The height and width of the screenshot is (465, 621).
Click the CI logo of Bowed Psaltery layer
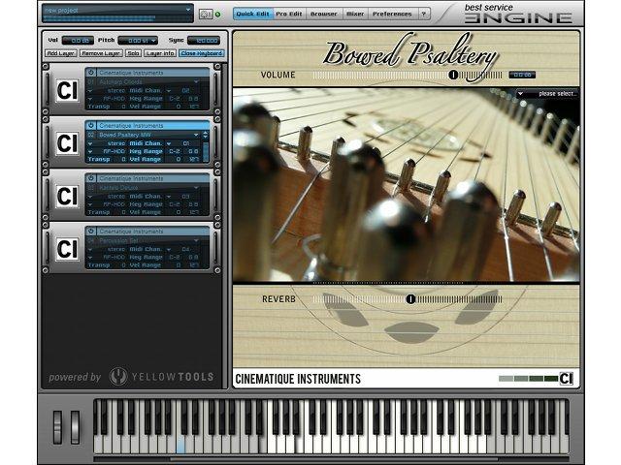pyautogui.click(x=67, y=144)
